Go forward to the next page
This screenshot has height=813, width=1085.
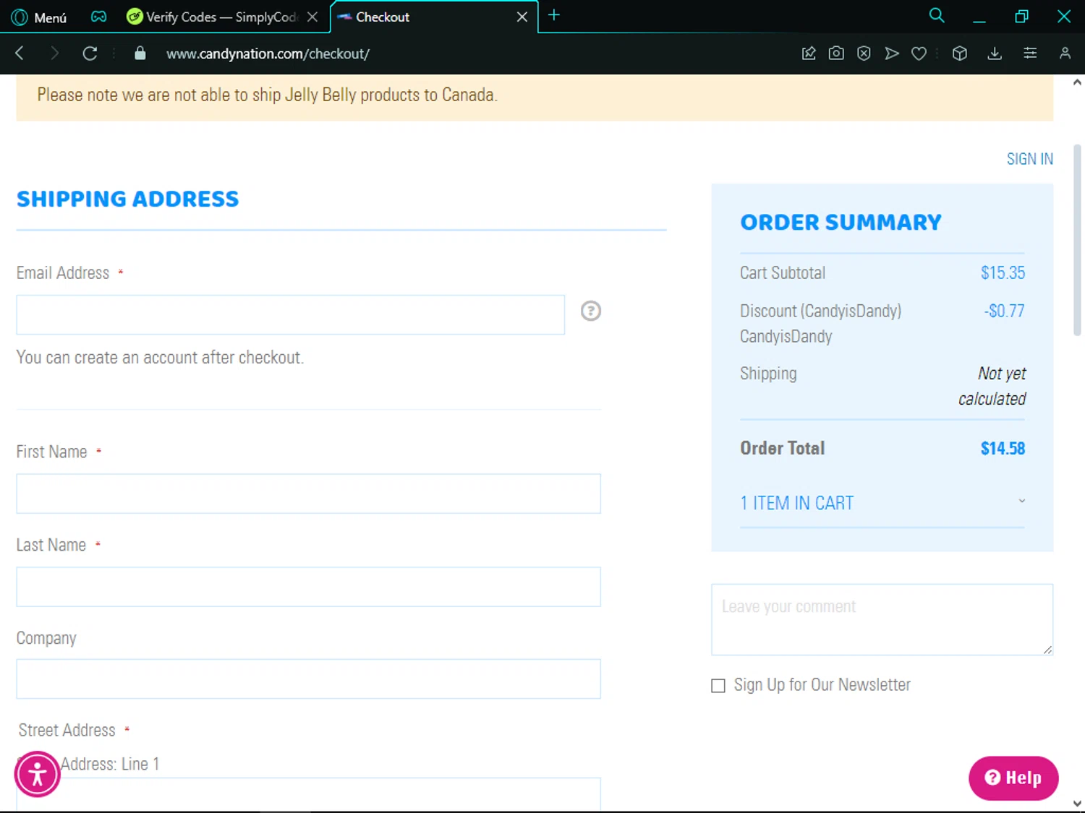pyautogui.click(x=54, y=53)
